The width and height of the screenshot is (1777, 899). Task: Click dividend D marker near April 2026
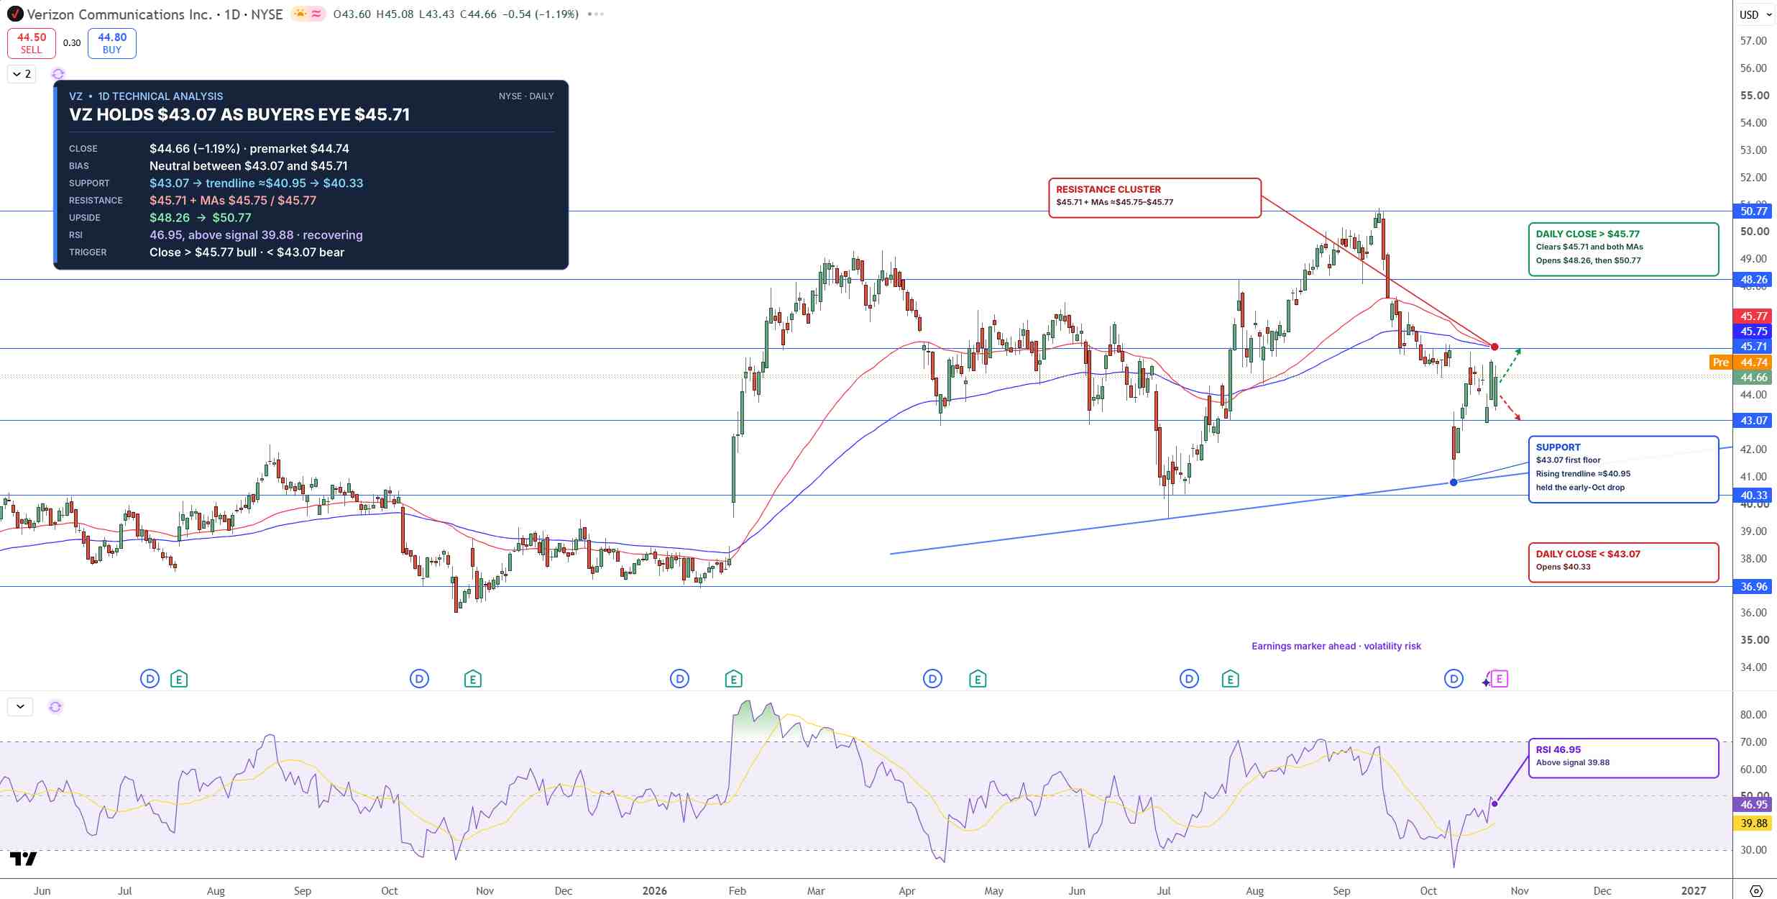(x=932, y=678)
